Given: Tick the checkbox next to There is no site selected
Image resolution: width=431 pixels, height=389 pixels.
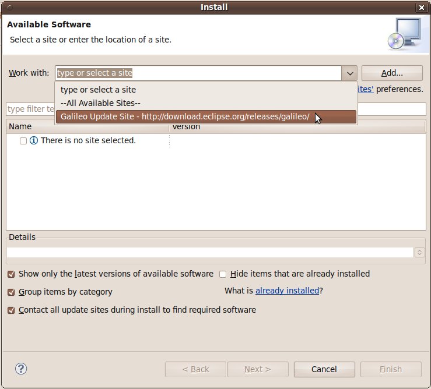Looking at the screenshot, I should (23, 140).
